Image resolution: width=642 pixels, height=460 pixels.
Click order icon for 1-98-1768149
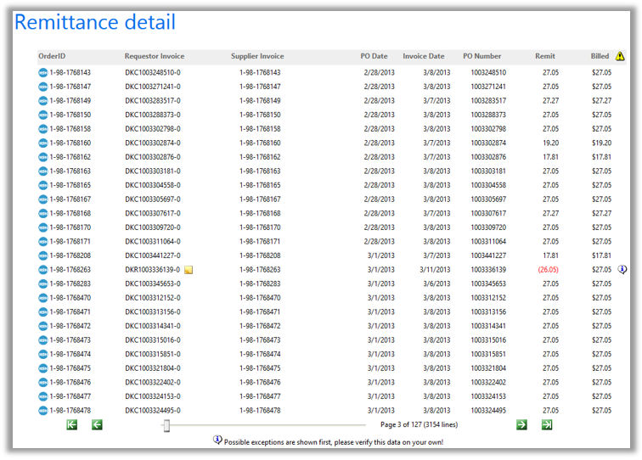[x=43, y=101]
